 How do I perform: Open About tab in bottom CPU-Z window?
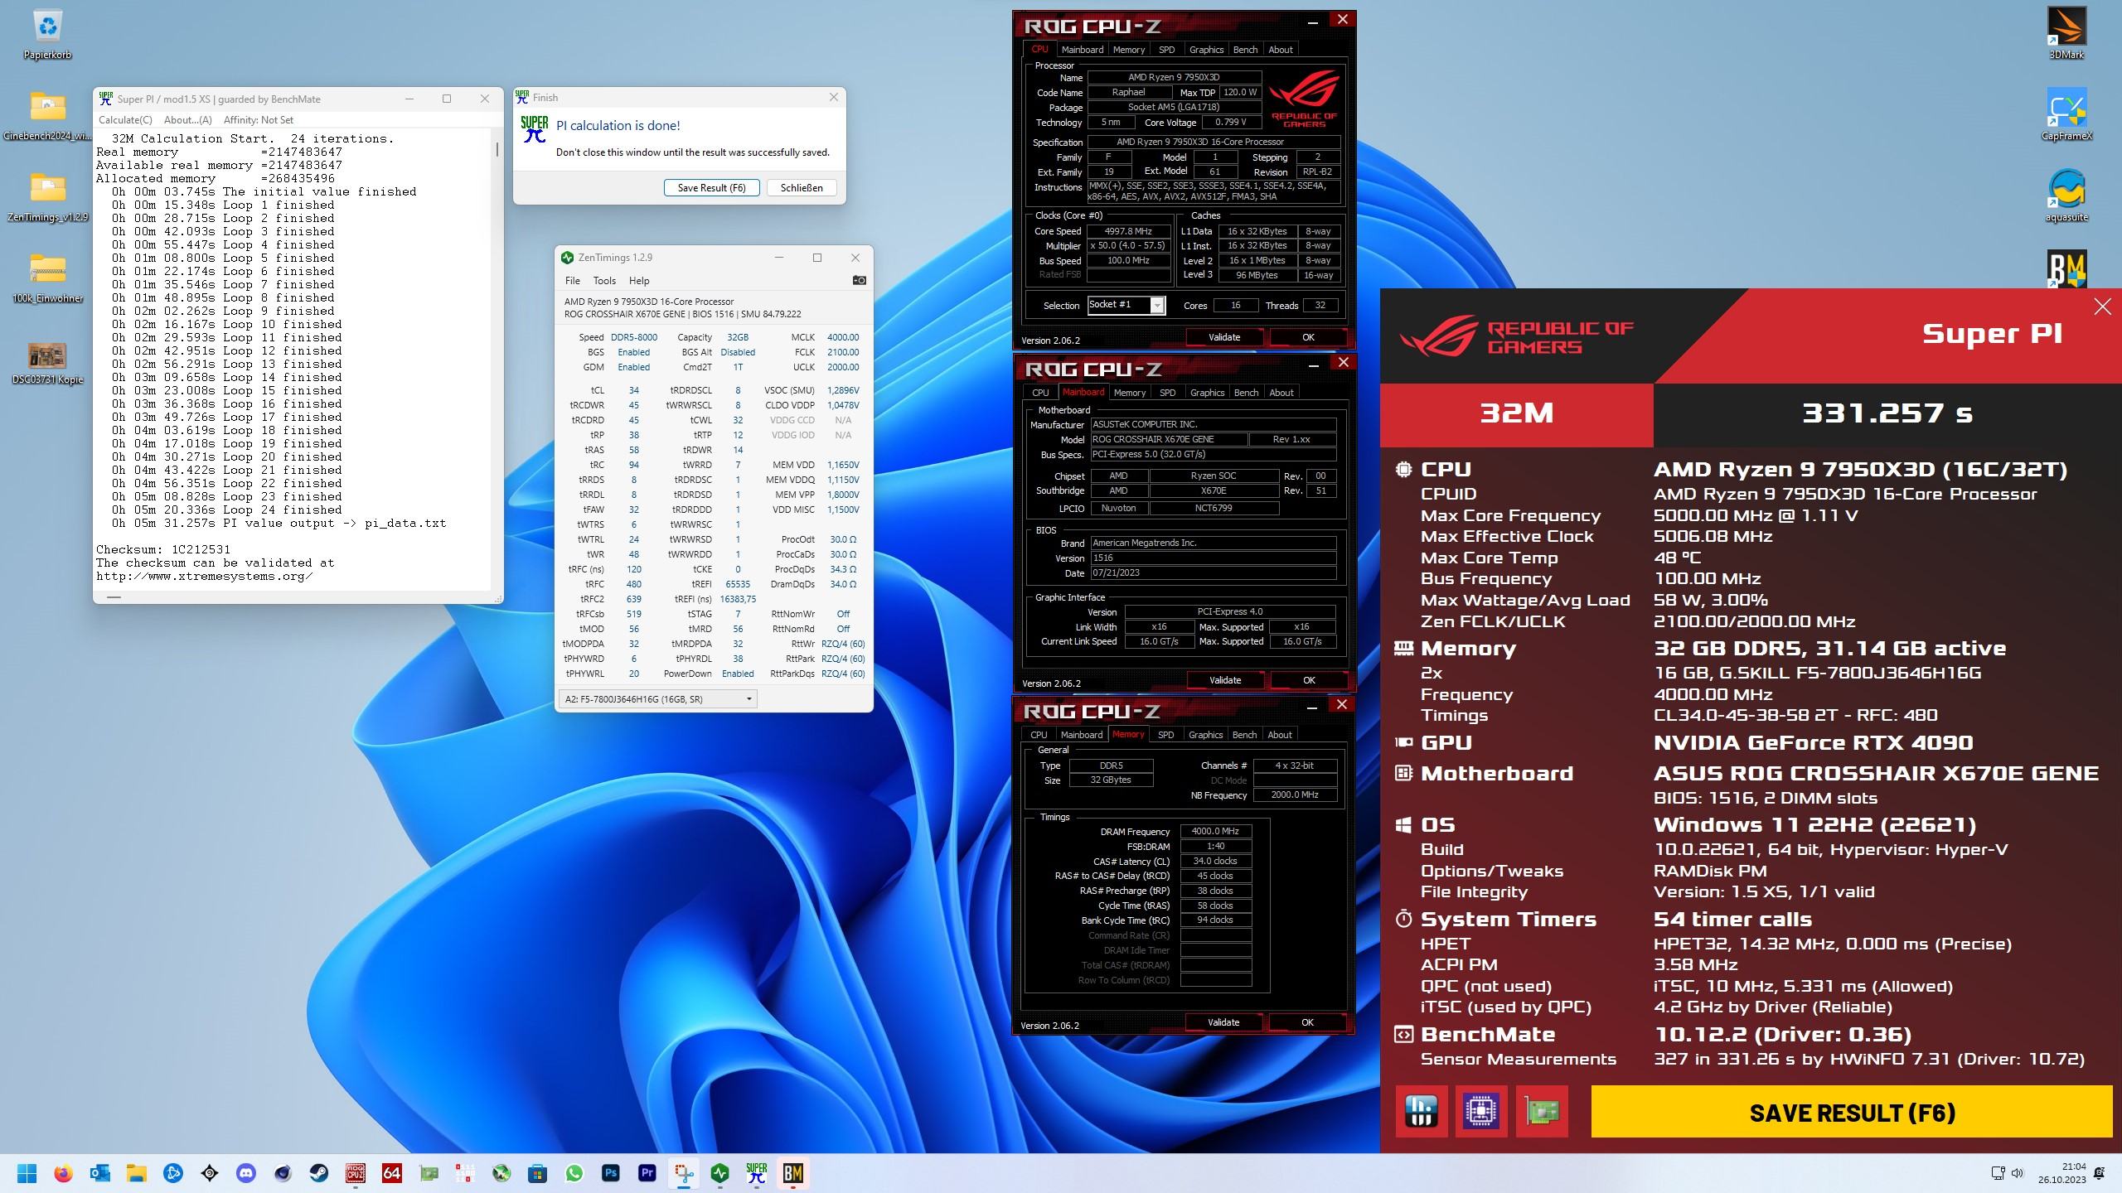click(x=1280, y=735)
